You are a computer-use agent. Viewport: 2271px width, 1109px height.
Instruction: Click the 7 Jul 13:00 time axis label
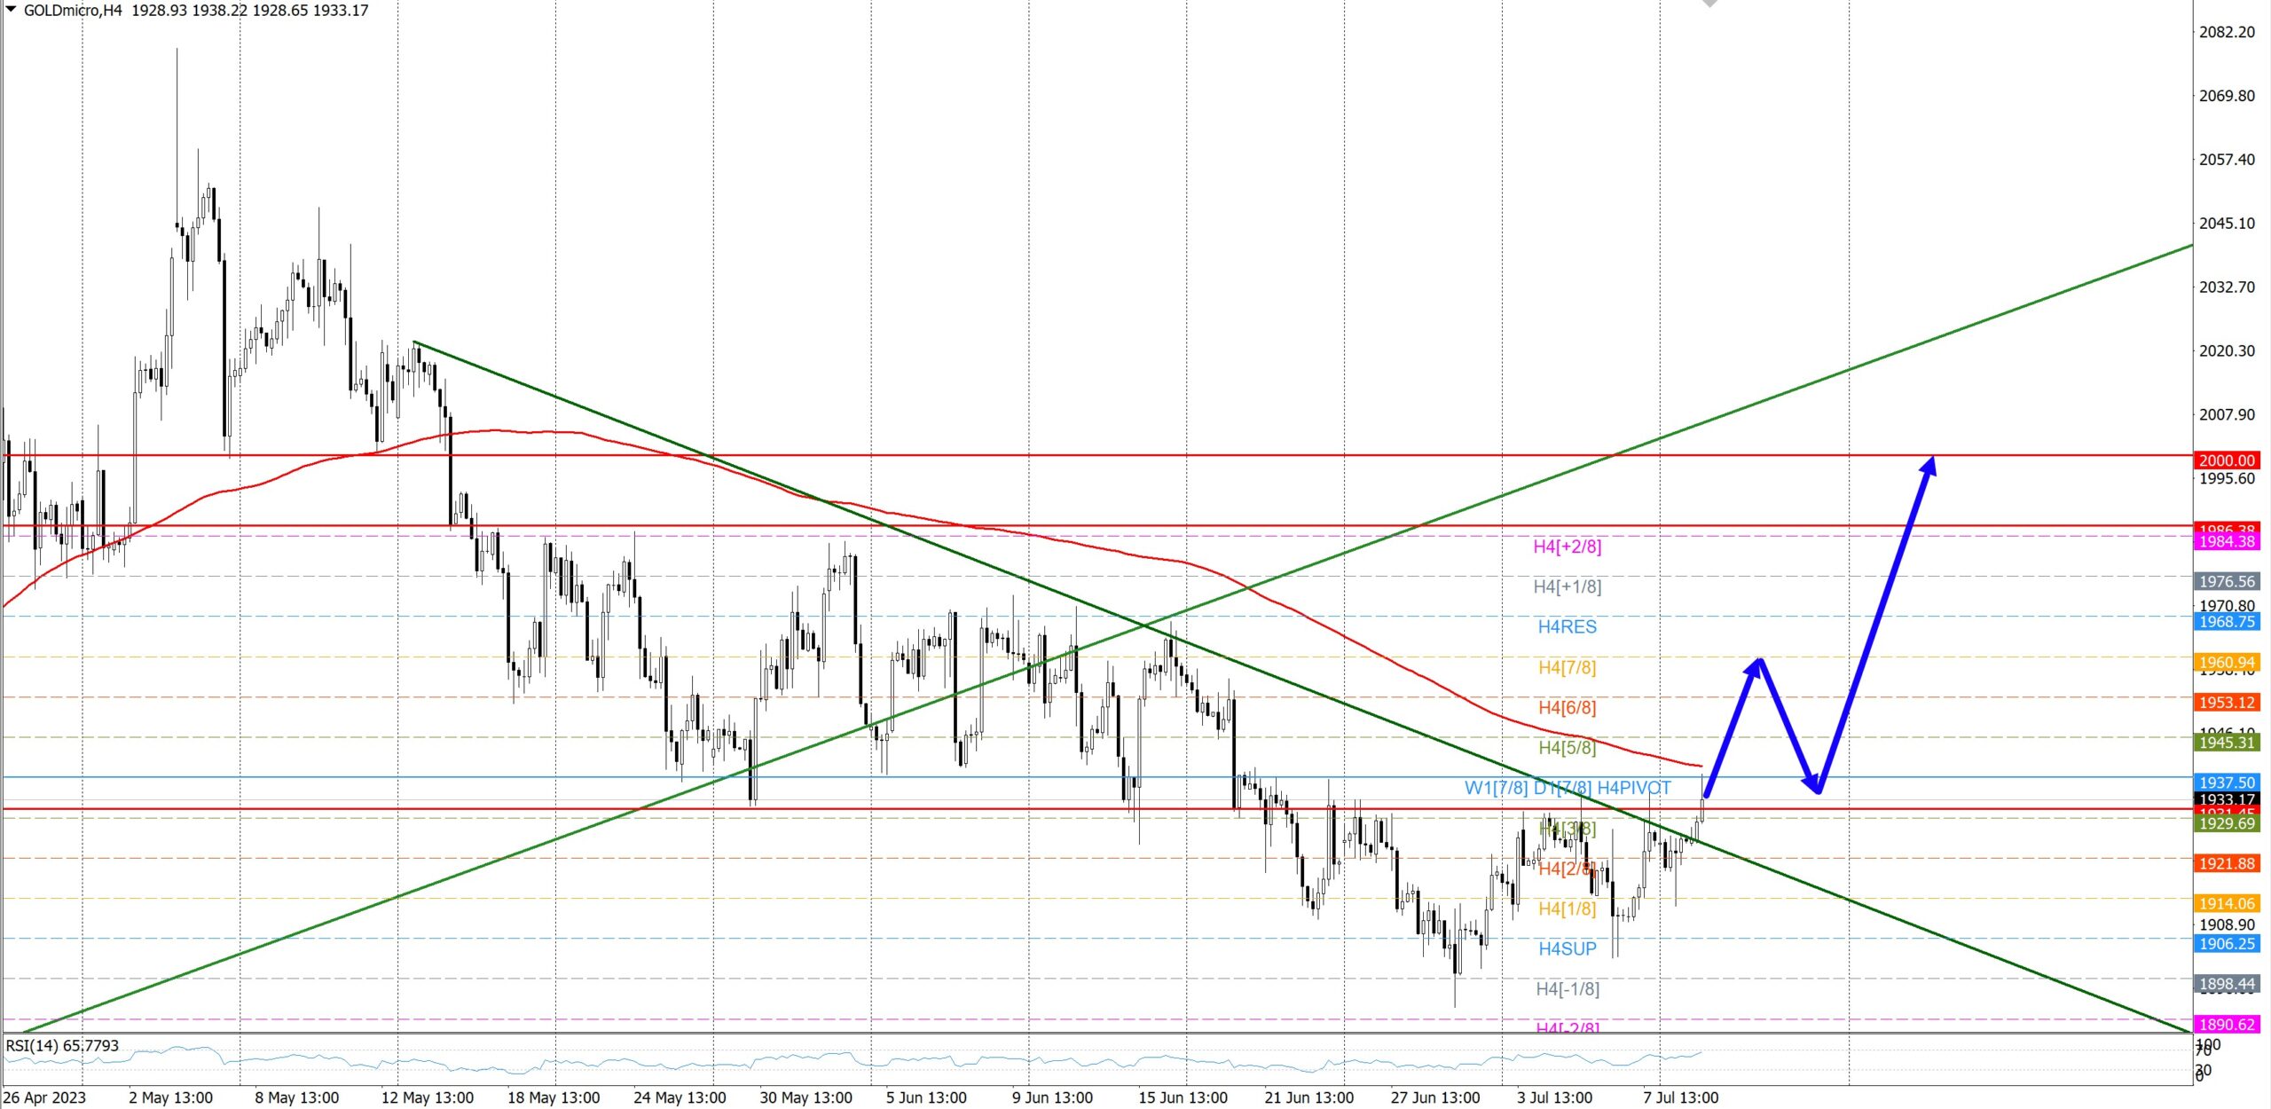point(1680,1097)
